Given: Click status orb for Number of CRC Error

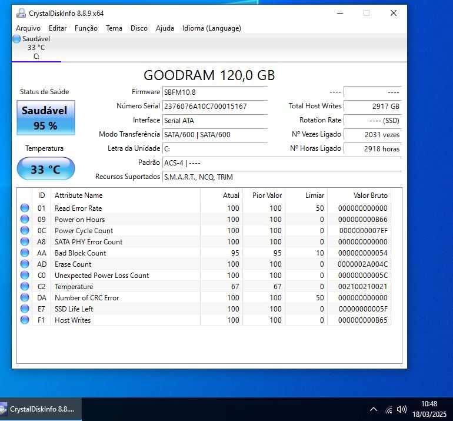Looking at the screenshot, I should click(25, 297).
